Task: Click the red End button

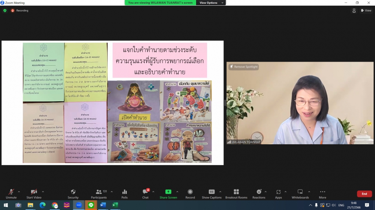Action: pyautogui.click(x=364, y=194)
